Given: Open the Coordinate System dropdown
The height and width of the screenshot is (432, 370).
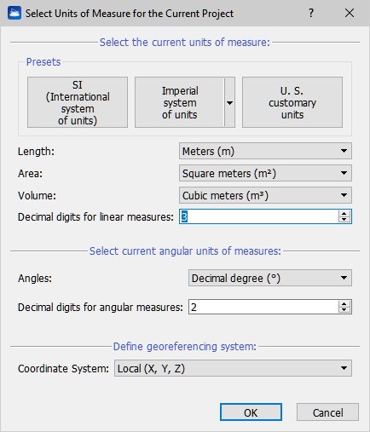Looking at the screenshot, I should pyautogui.click(x=233, y=368).
